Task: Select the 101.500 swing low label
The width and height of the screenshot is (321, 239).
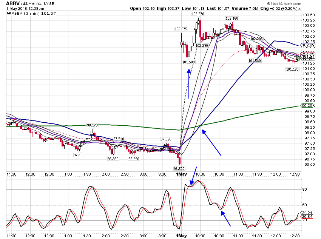Action: tap(188, 62)
